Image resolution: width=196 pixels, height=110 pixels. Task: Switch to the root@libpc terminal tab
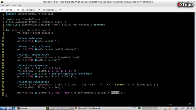[x=29, y=10]
